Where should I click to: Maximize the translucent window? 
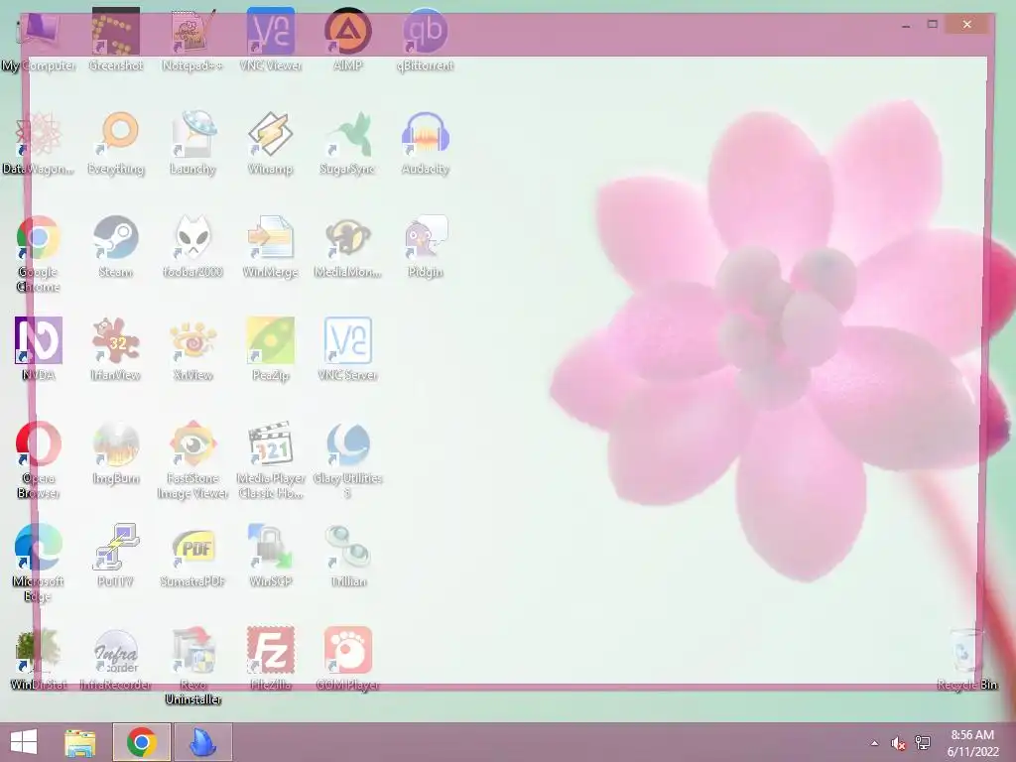933,25
